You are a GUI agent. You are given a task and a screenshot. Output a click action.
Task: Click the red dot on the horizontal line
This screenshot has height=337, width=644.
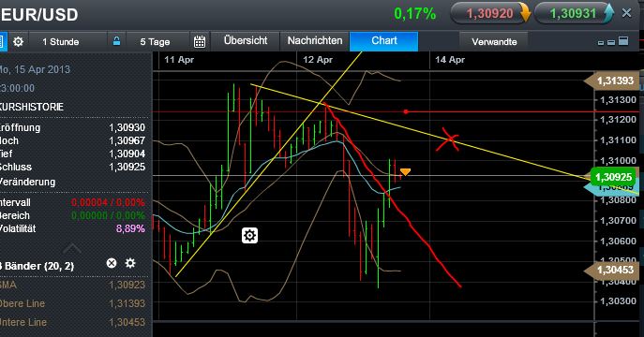(x=406, y=111)
